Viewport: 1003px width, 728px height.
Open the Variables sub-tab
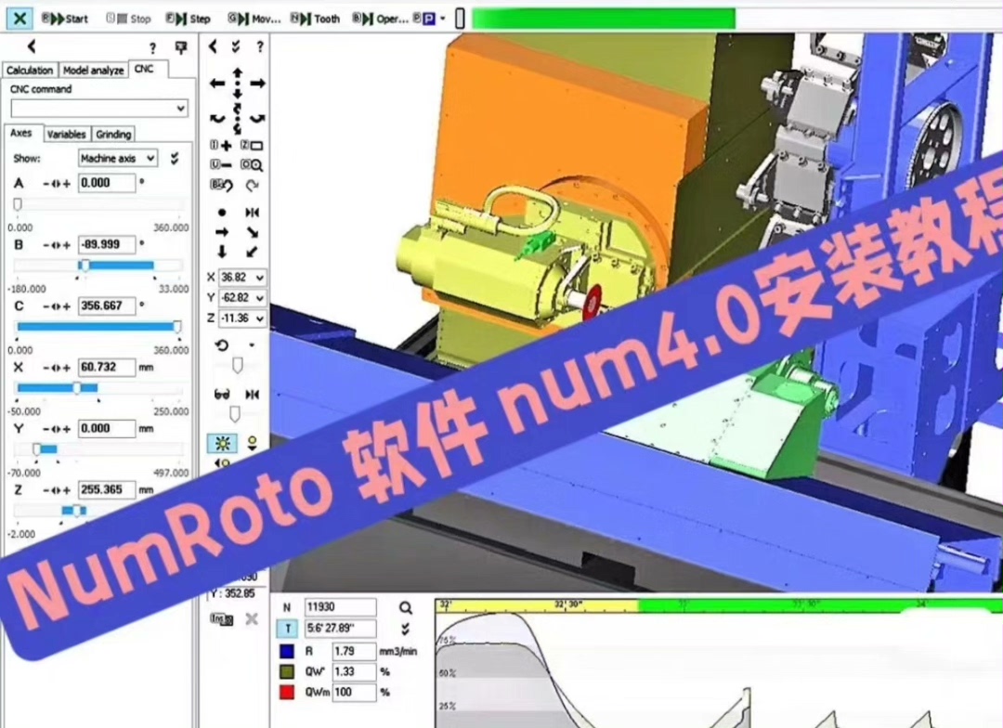coord(66,135)
